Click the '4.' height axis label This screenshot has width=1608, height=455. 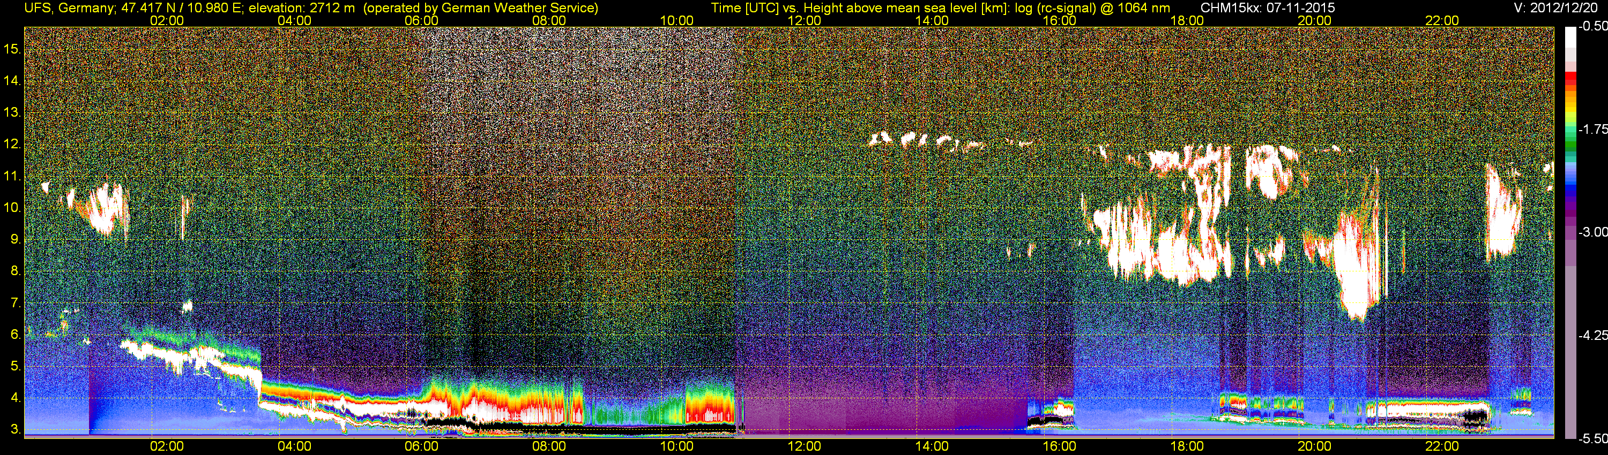pos(16,398)
